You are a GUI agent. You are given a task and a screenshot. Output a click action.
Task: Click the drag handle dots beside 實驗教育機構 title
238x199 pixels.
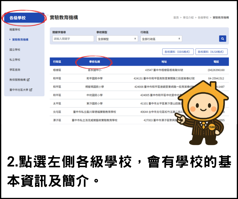(47, 15)
